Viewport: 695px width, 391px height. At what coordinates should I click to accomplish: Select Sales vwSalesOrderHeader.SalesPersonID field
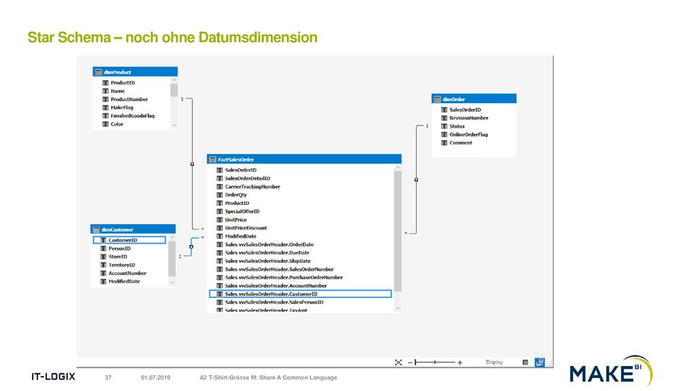pos(274,302)
